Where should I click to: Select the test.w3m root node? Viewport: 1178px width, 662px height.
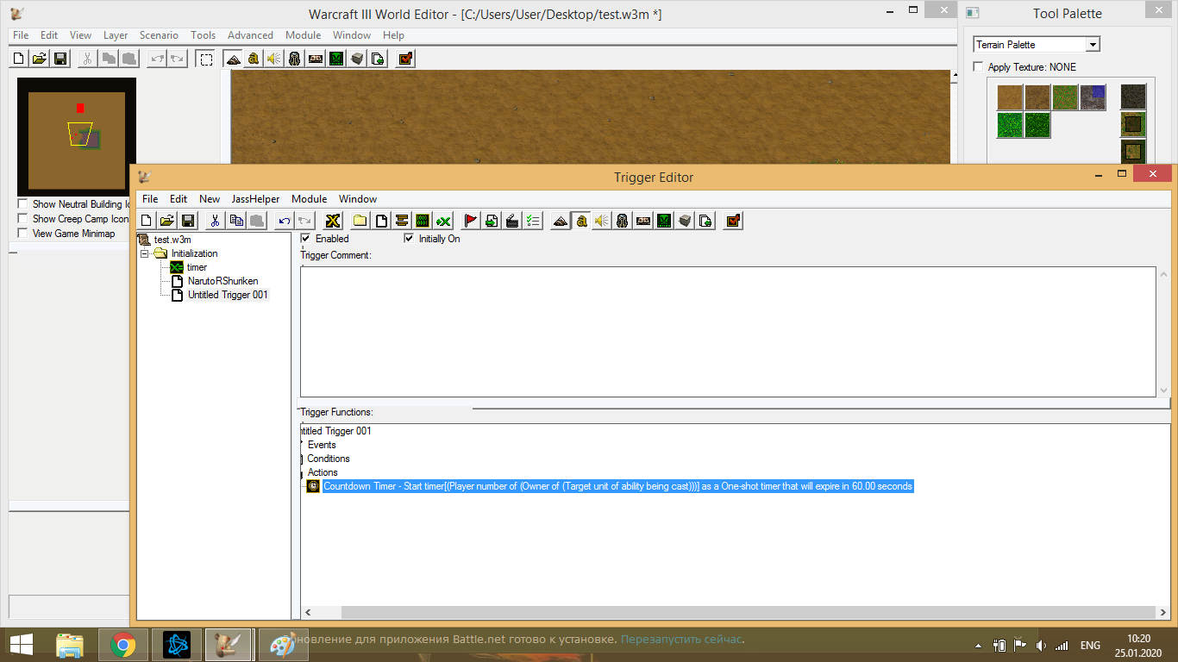click(172, 240)
